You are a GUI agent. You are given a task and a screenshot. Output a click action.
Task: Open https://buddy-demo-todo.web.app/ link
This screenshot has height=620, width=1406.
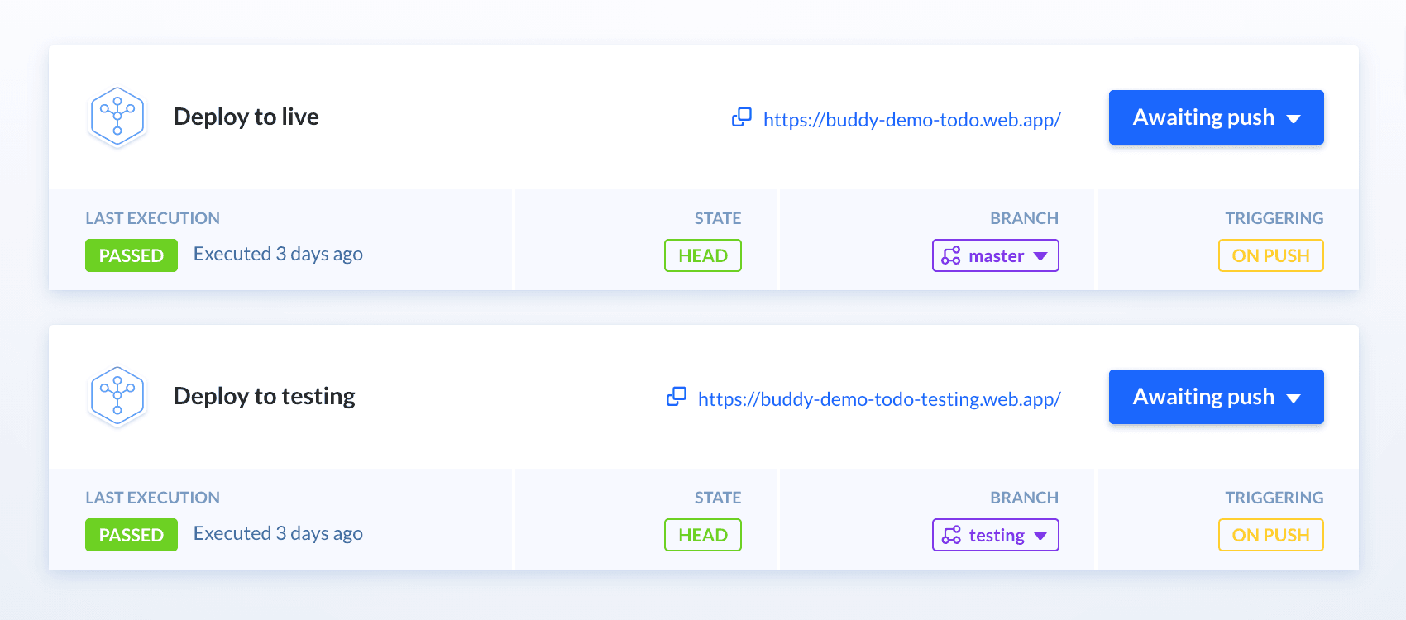pyautogui.click(x=911, y=120)
